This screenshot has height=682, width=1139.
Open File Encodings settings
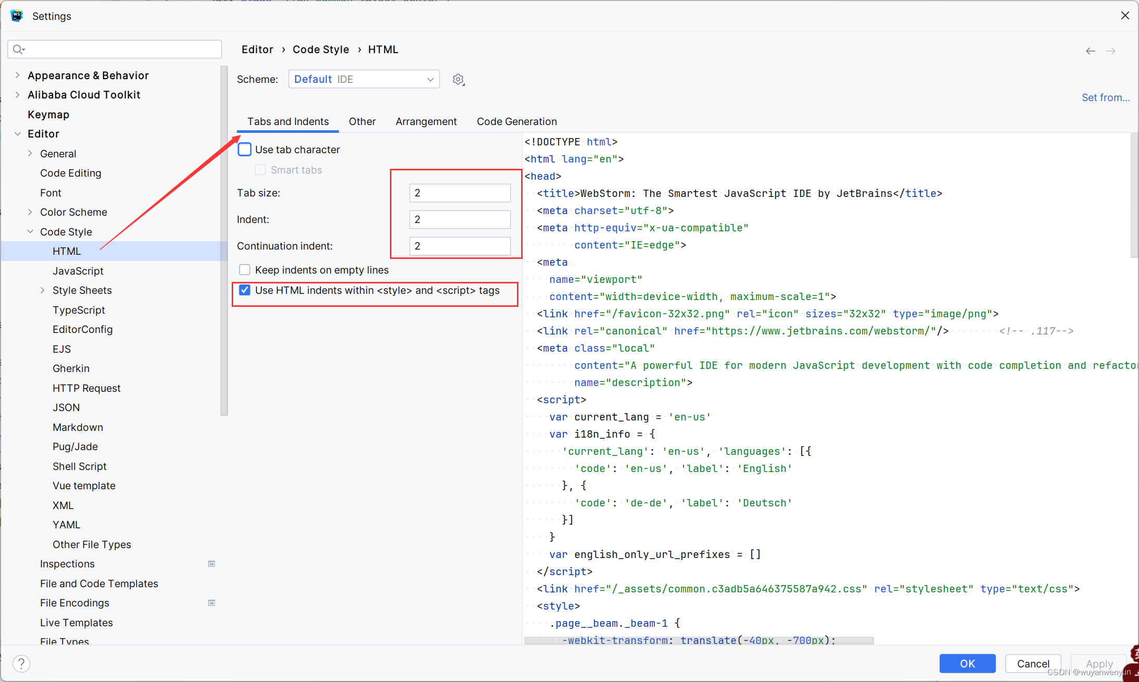click(x=74, y=603)
